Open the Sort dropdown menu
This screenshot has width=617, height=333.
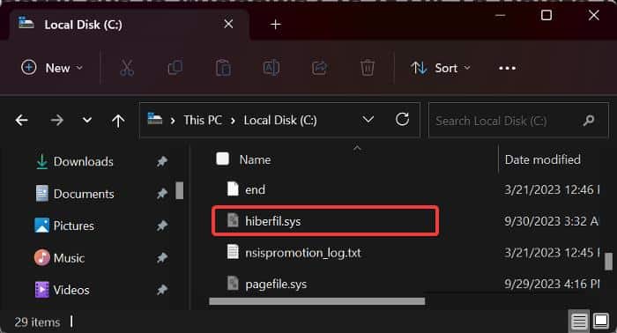click(441, 68)
